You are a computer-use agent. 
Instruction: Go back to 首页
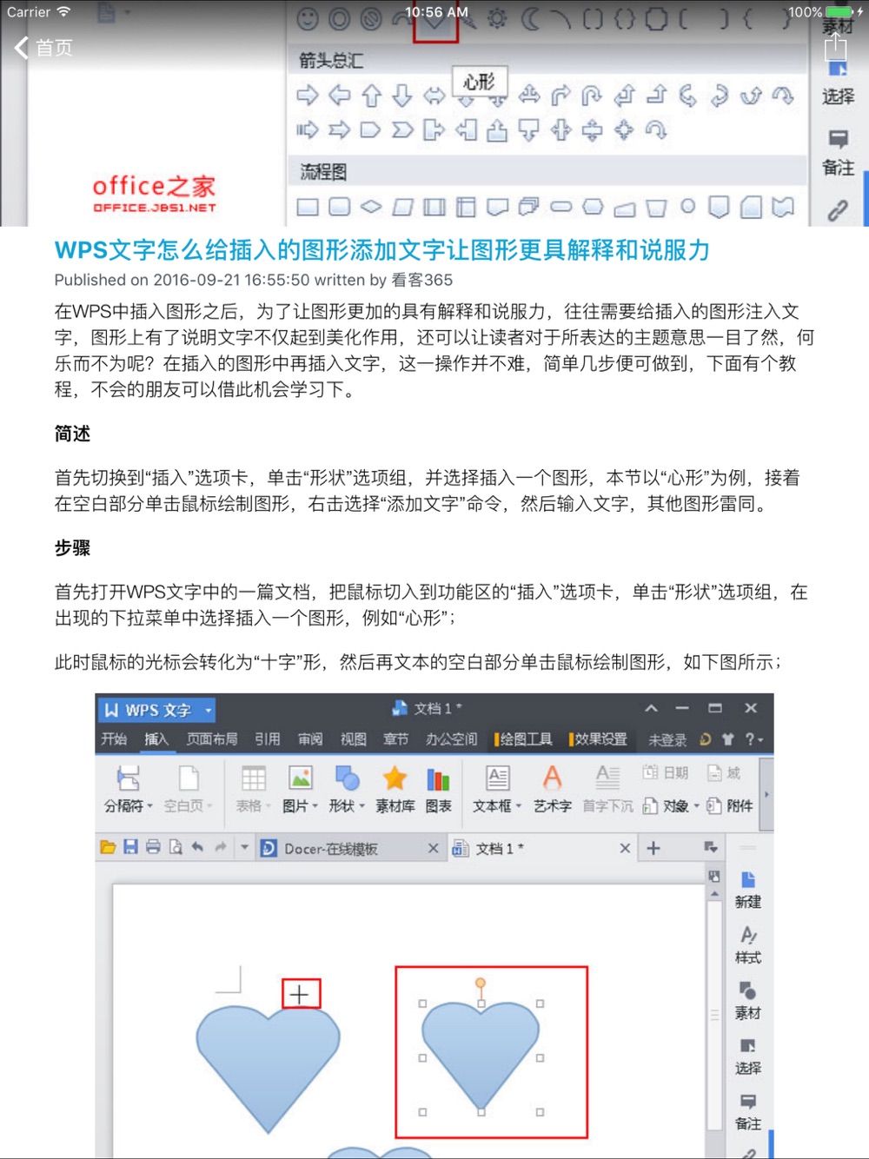pos(43,48)
